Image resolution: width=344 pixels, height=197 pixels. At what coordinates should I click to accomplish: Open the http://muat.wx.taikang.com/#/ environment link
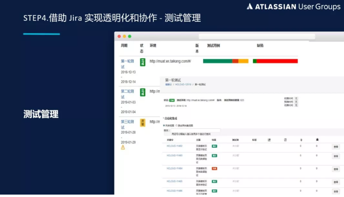click(x=170, y=61)
